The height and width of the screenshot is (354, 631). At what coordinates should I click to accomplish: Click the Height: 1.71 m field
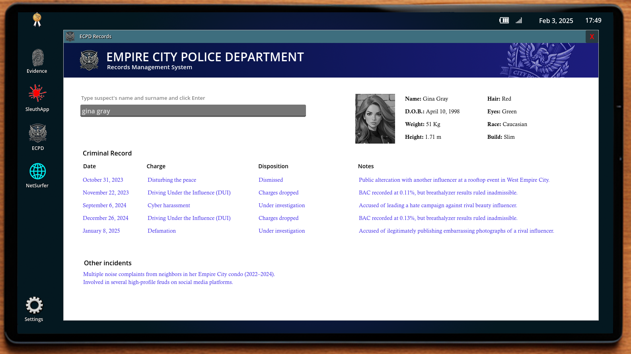pyautogui.click(x=423, y=137)
